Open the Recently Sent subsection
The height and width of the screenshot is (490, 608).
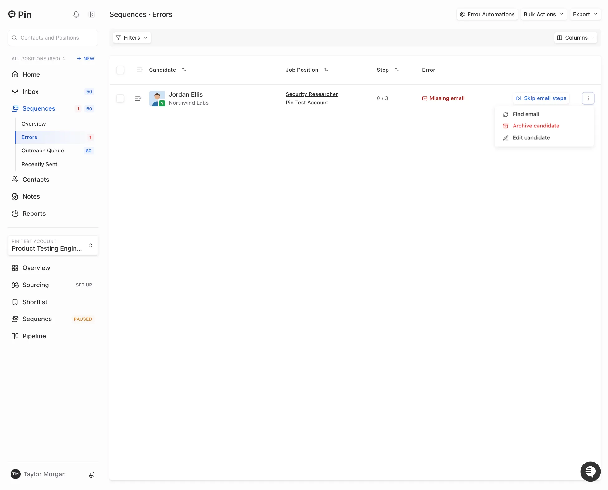[55, 164]
